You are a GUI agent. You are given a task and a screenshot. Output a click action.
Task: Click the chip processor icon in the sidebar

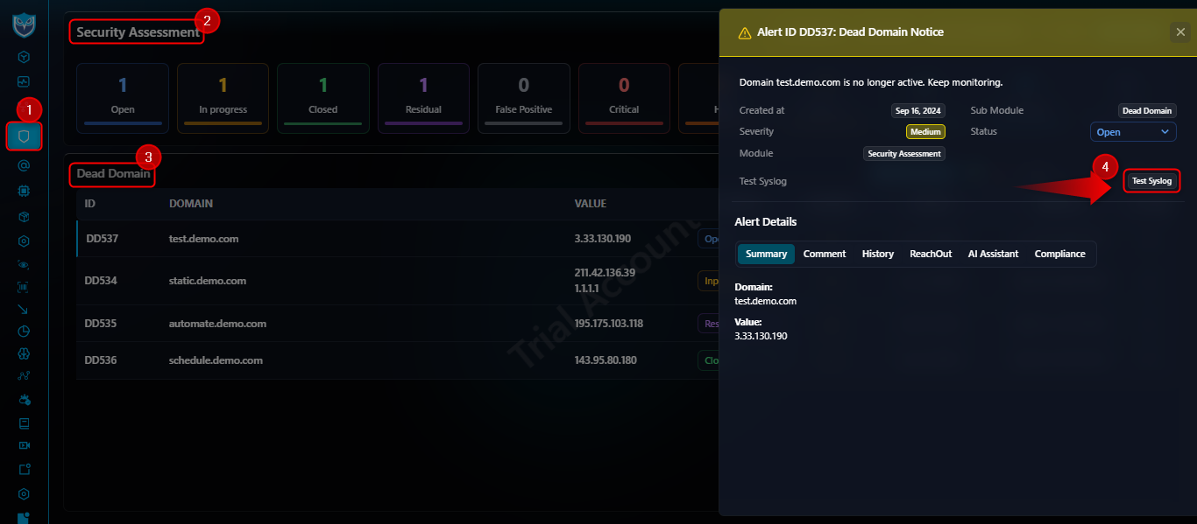point(24,189)
